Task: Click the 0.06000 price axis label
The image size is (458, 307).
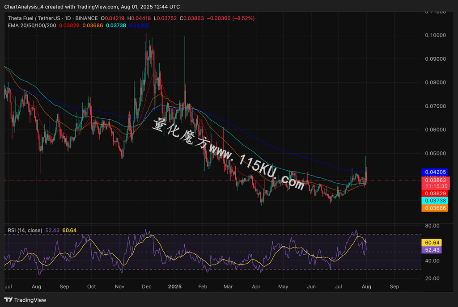Action: [x=435, y=130]
